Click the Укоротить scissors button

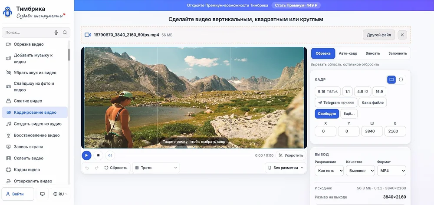pos(291,155)
